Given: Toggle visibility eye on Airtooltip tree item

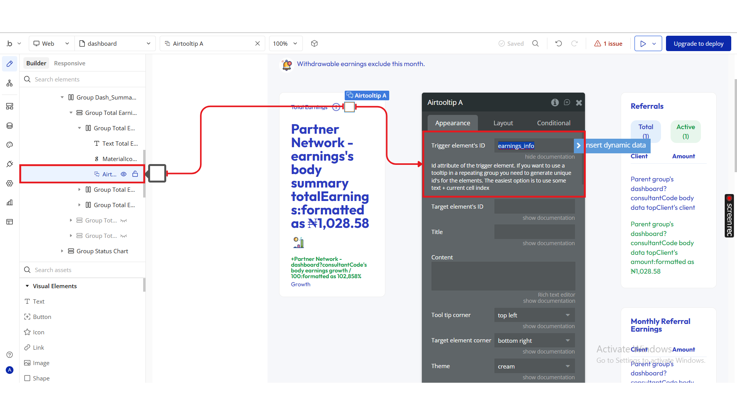Looking at the screenshot, I should (124, 174).
